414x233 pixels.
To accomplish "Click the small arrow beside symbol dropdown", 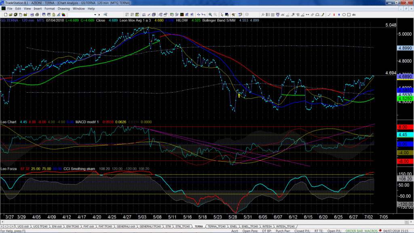I will coord(99,15).
